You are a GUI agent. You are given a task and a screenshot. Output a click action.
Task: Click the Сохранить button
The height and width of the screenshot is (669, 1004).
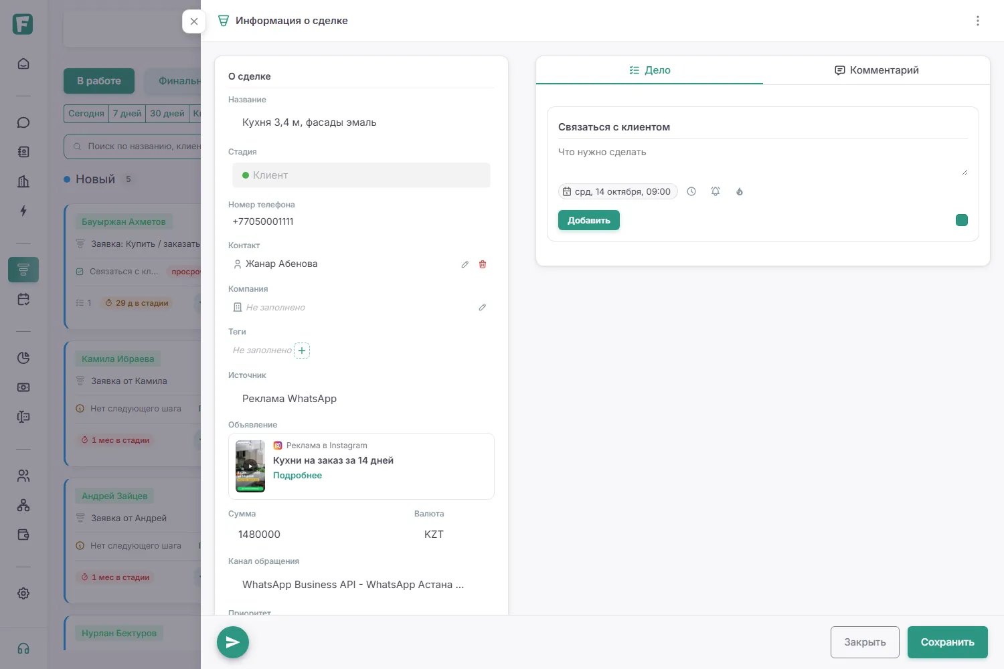pos(948,642)
